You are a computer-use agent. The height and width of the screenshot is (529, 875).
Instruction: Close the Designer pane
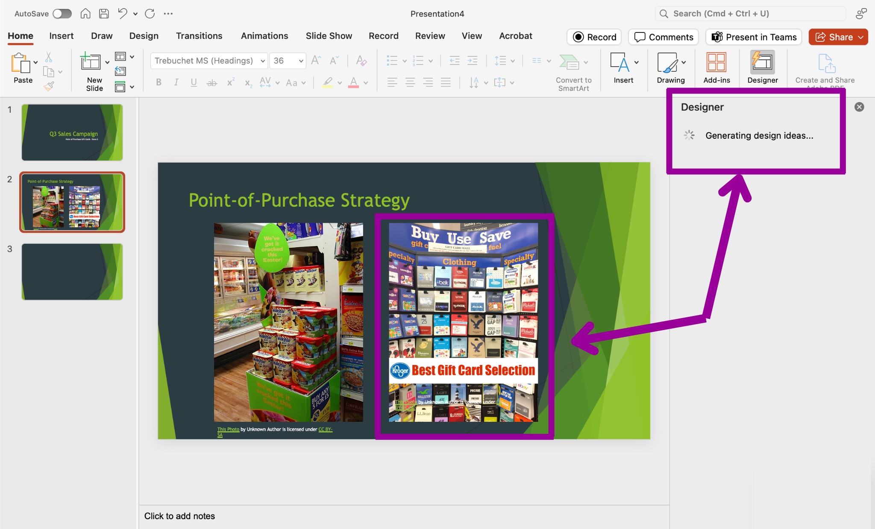pyautogui.click(x=859, y=107)
